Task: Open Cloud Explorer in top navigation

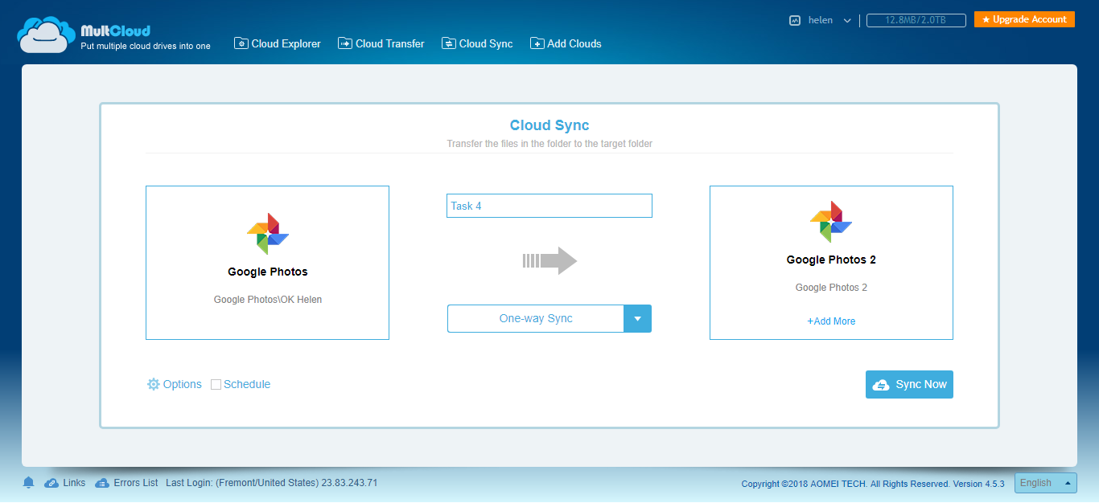Action: 278,44
